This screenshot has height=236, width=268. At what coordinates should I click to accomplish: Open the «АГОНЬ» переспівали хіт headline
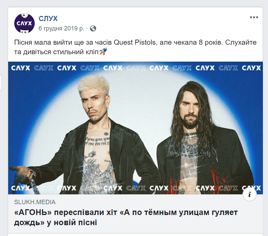pyautogui.click(x=126, y=217)
